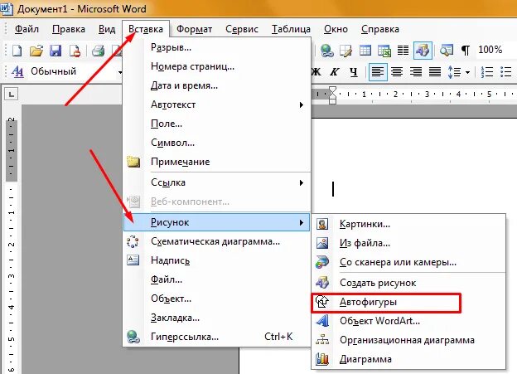Align text right
517x374 pixels.
[x=416, y=71]
